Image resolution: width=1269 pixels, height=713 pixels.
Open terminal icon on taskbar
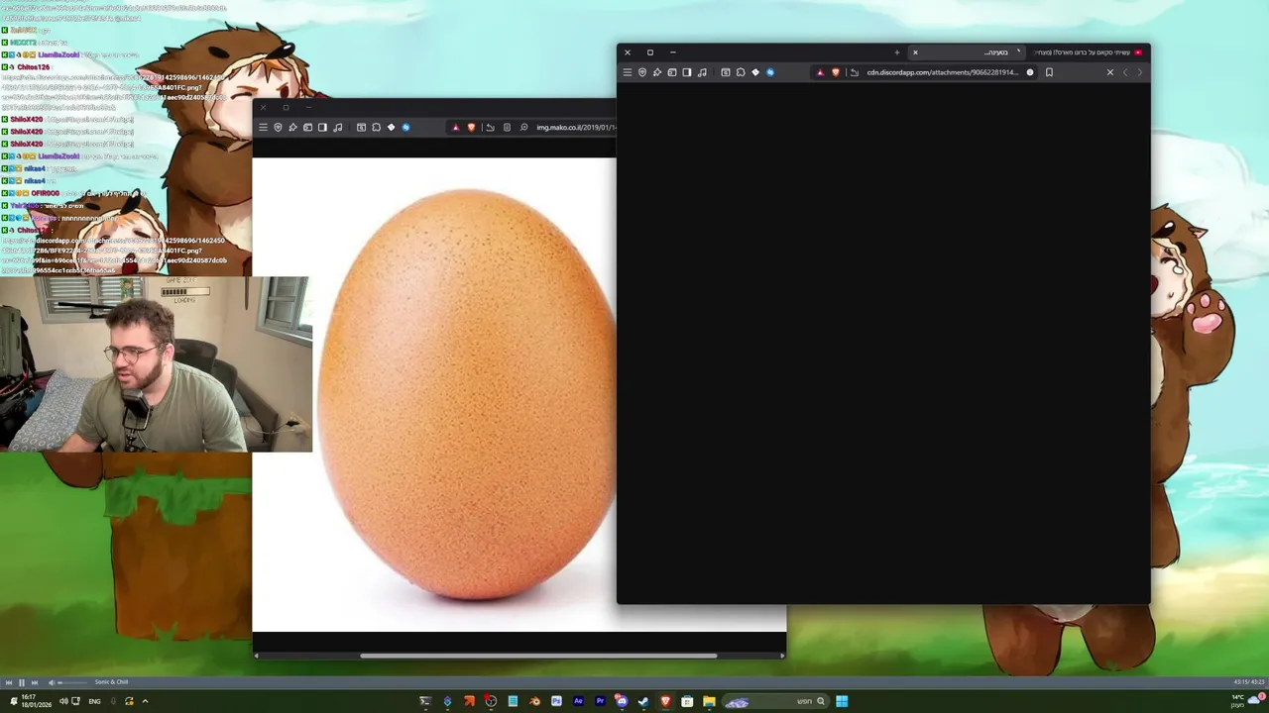425,701
